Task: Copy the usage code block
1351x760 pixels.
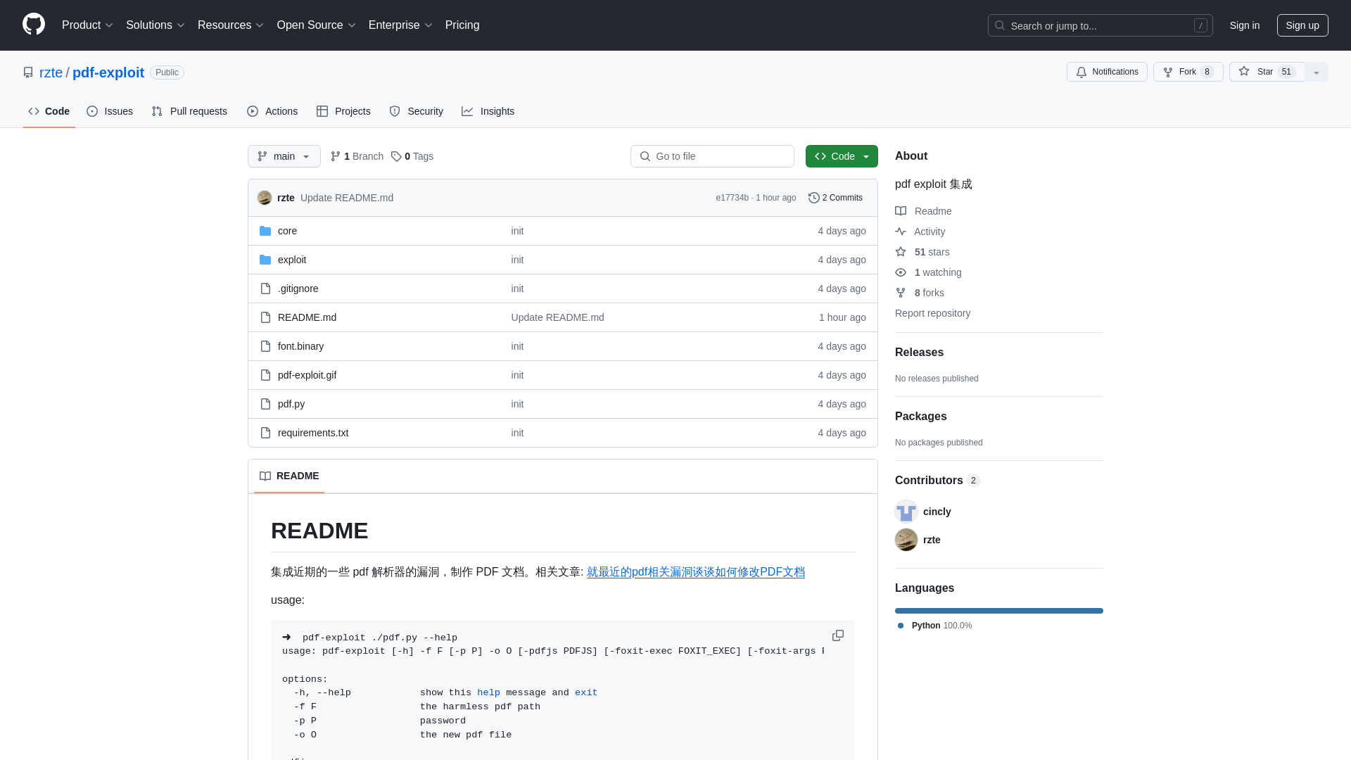Action: pyautogui.click(x=838, y=635)
